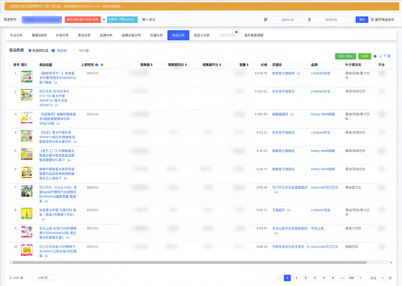402x286 pixels.
Task: Open brand link 农夫山泉
Action: (317, 228)
